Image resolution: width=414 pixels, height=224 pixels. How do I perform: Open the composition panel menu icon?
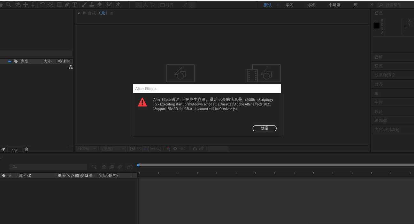[x=111, y=13]
